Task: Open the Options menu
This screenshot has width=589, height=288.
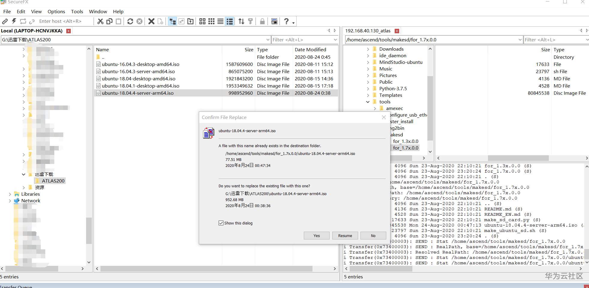Action: coord(56,11)
